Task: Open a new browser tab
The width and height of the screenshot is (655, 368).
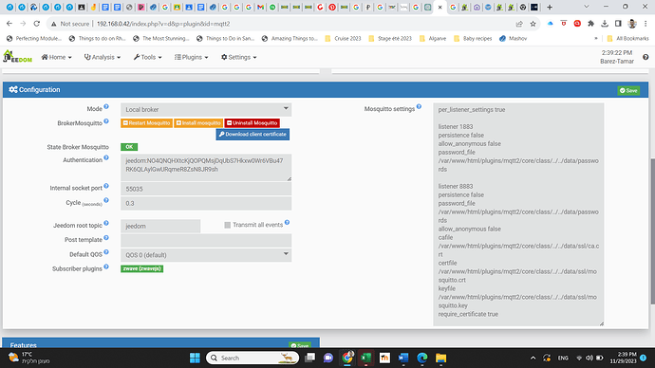Action: (x=550, y=7)
